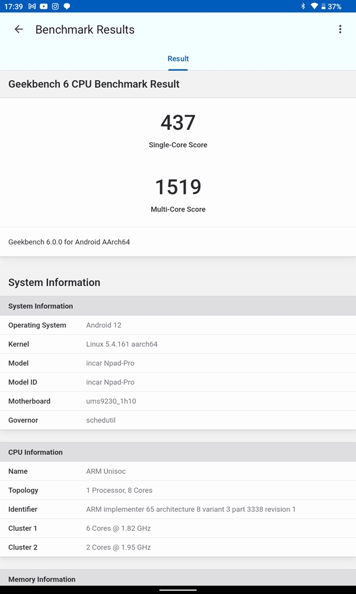Tap the CPU Information section header
Viewport: 356px width, 594px height.
pos(178,452)
